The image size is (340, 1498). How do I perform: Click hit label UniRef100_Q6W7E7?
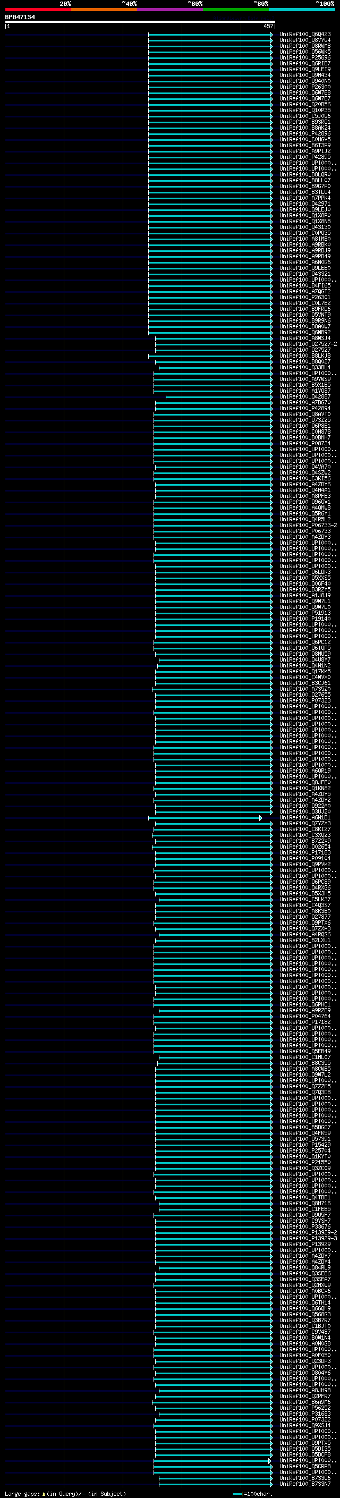(x=305, y=98)
